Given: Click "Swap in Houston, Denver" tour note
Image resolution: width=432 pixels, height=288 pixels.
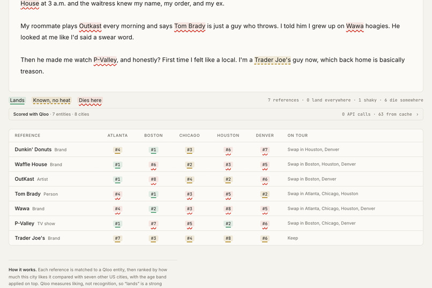Looking at the screenshot, I should point(313,150).
